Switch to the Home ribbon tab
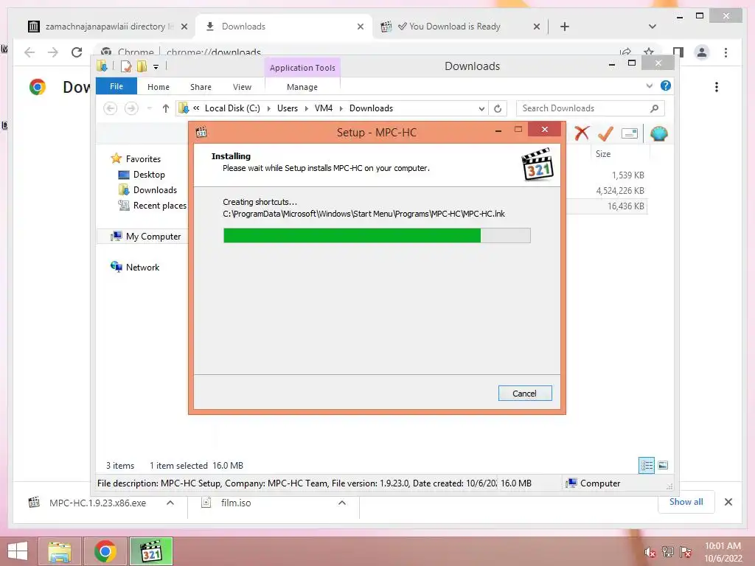The image size is (755, 566). (x=159, y=87)
